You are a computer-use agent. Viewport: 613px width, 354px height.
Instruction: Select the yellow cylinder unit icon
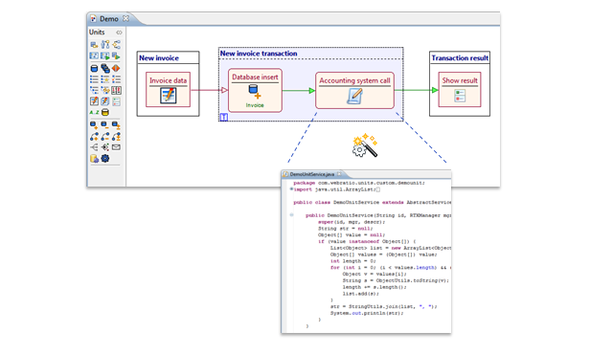[105, 112]
